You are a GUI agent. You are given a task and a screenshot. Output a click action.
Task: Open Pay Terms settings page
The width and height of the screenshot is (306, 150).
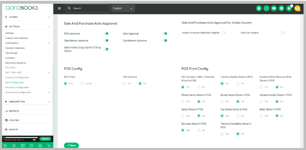[x=10, y=68]
